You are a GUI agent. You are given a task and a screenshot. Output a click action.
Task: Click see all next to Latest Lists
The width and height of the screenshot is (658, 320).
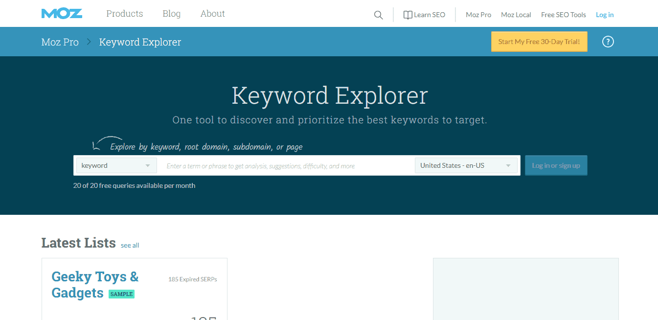(130, 245)
